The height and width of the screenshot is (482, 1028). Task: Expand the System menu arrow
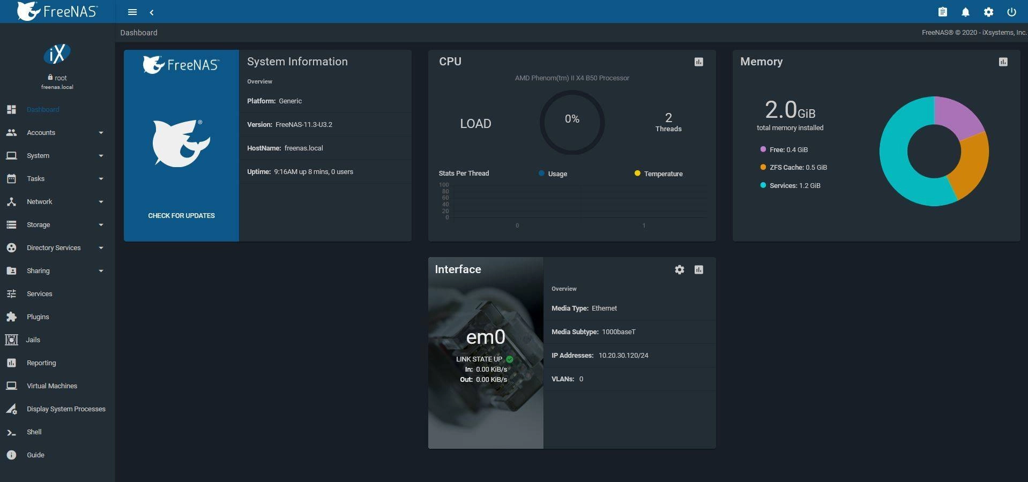(x=101, y=156)
